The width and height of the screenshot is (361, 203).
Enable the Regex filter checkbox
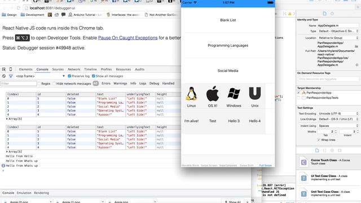point(39,83)
